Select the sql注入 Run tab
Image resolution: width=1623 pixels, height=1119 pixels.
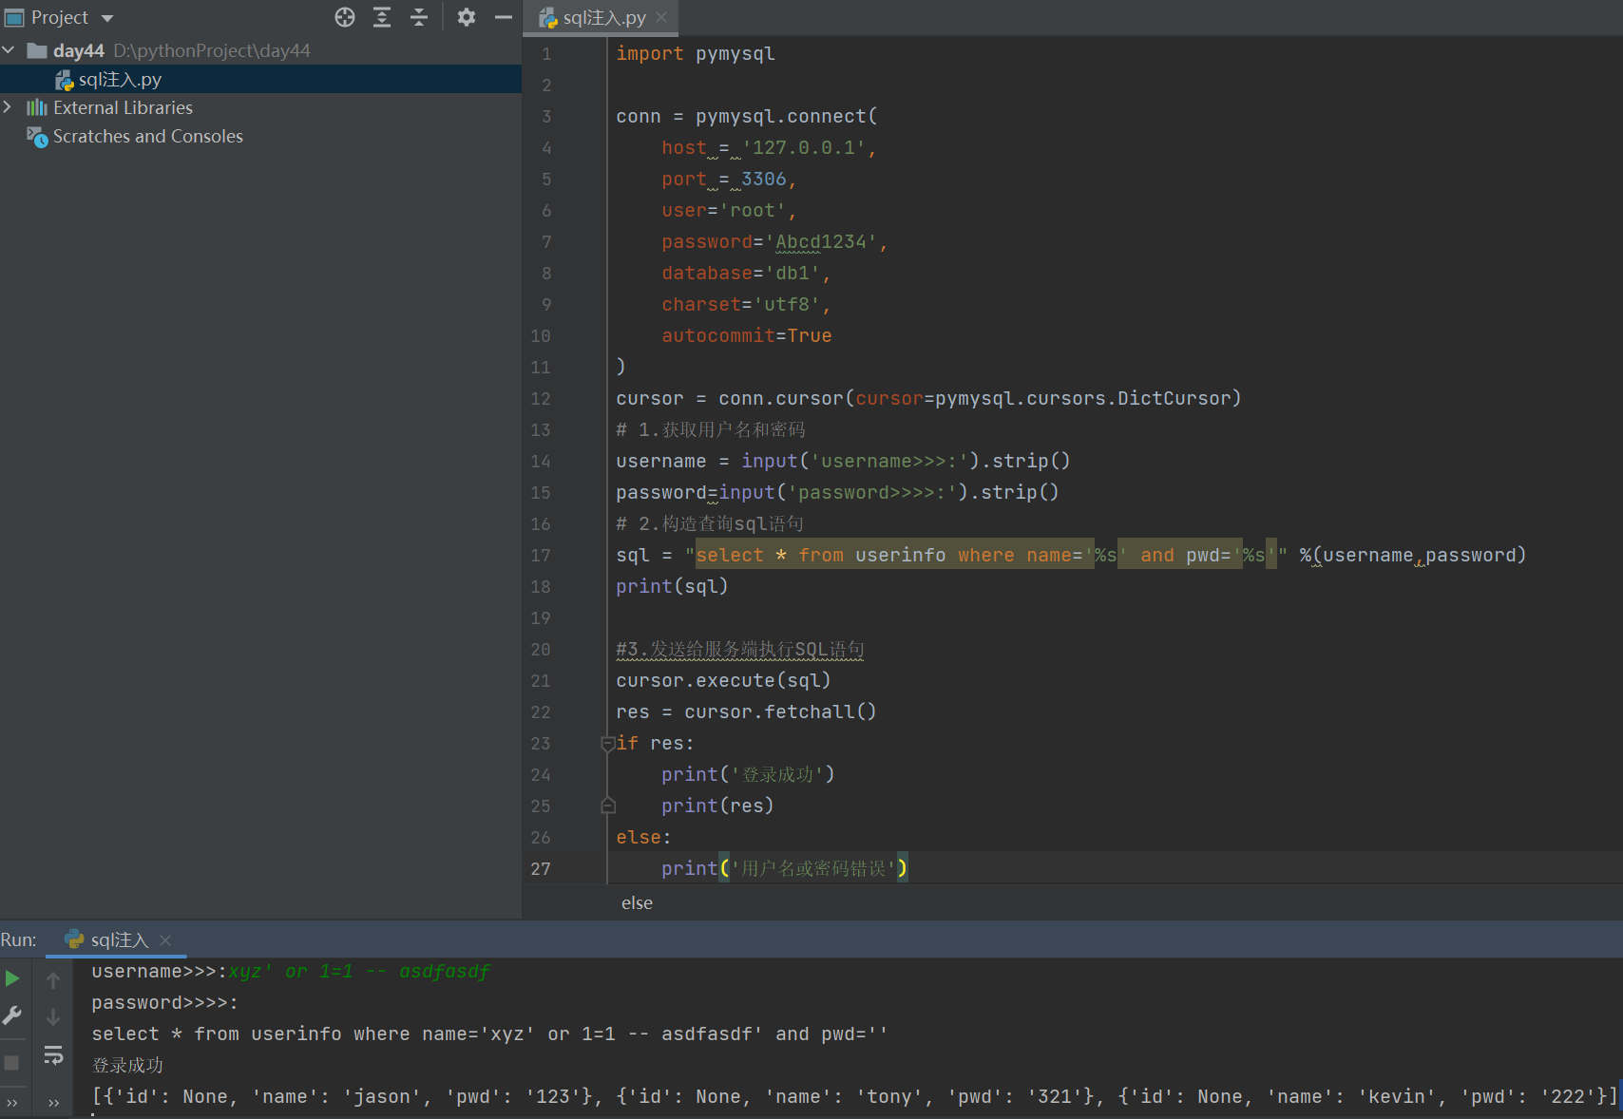[118, 939]
